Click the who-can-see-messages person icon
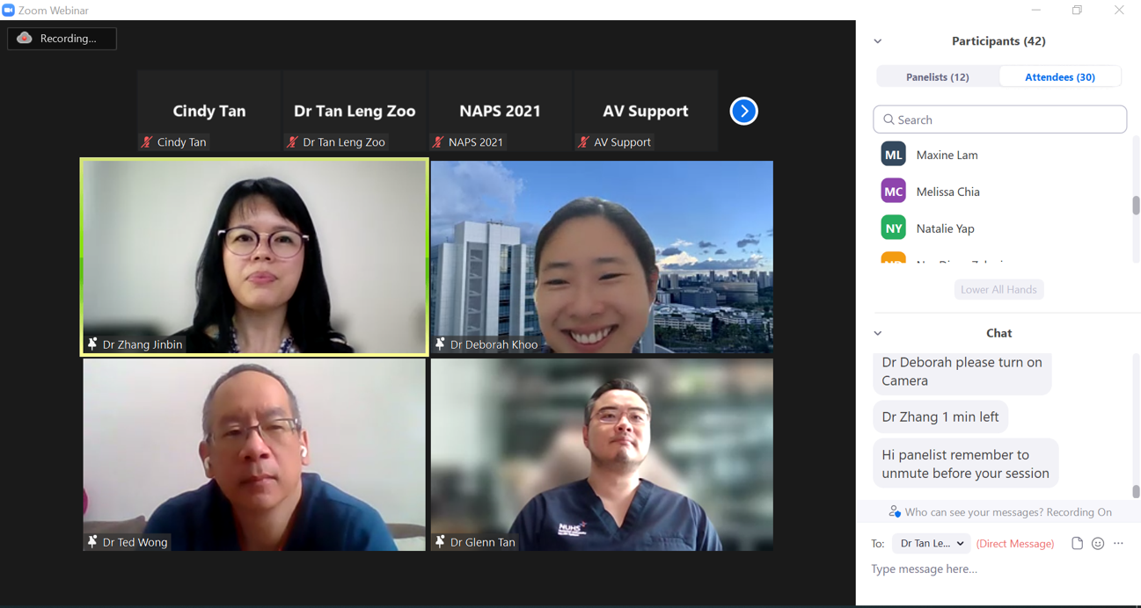Screen dimensions: 1141x608 [894, 511]
